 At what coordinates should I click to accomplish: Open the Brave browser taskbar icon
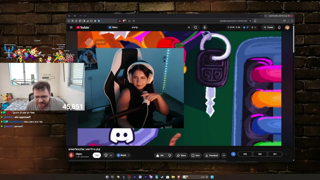(178, 177)
